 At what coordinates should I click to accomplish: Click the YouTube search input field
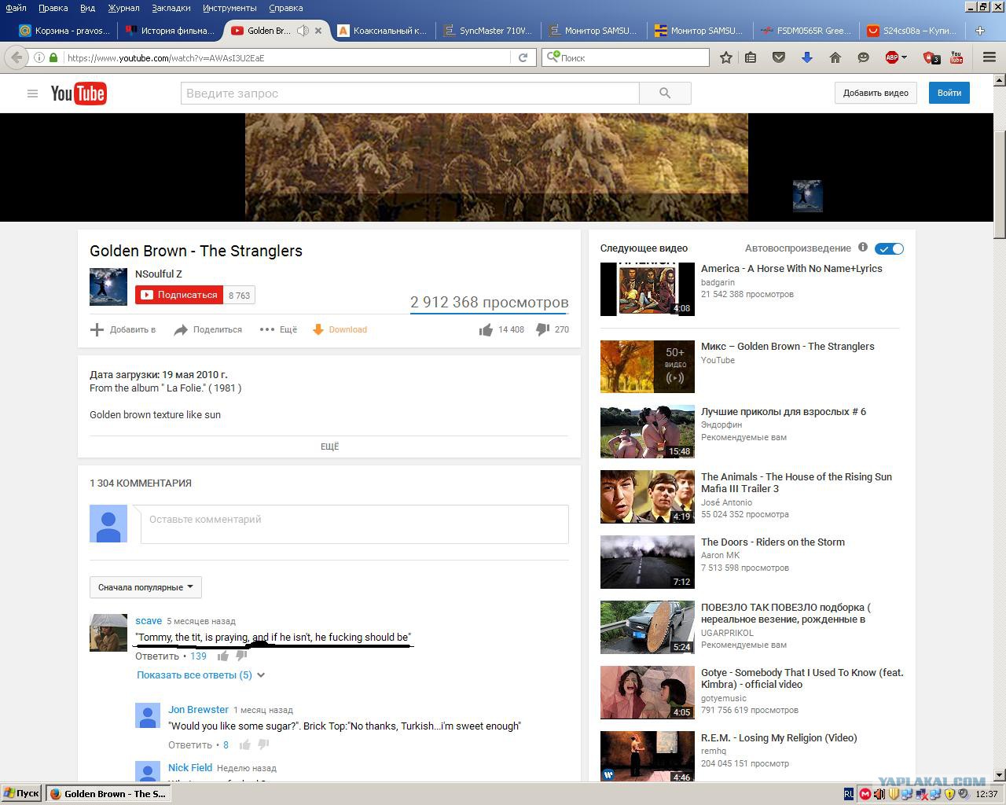(x=409, y=93)
